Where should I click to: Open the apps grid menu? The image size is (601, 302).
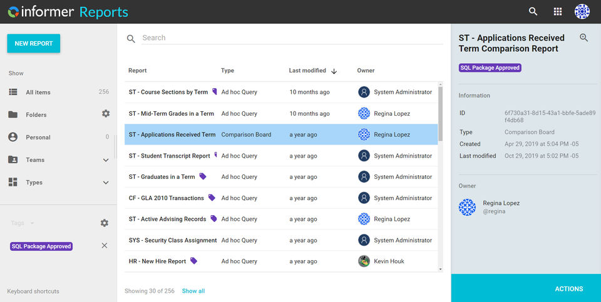(558, 11)
